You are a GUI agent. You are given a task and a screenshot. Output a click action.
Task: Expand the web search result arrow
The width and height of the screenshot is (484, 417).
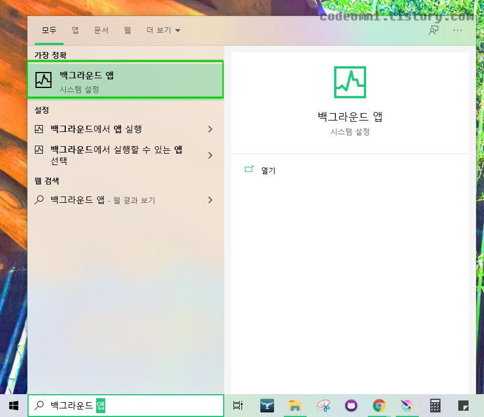[x=210, y=200]
